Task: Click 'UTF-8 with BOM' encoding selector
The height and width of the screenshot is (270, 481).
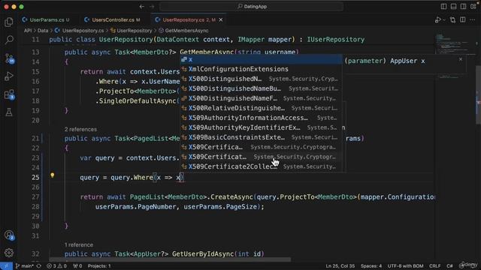Action: (405, 266)
